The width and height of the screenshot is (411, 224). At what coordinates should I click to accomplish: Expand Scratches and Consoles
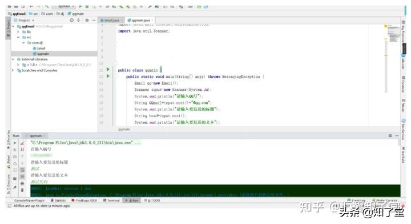click(x=13, y=70)
